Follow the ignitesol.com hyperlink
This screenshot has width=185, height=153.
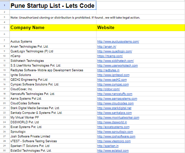tap(113, 75)
